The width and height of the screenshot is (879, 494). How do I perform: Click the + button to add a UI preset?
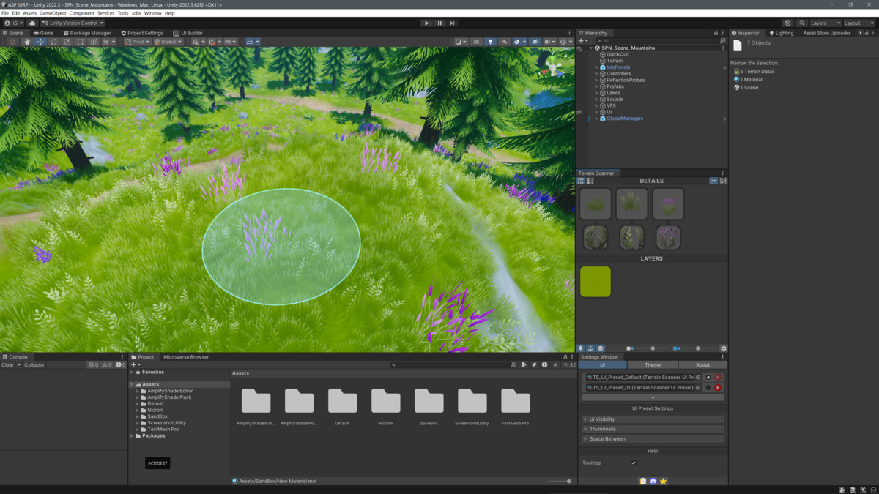point(653,399)
